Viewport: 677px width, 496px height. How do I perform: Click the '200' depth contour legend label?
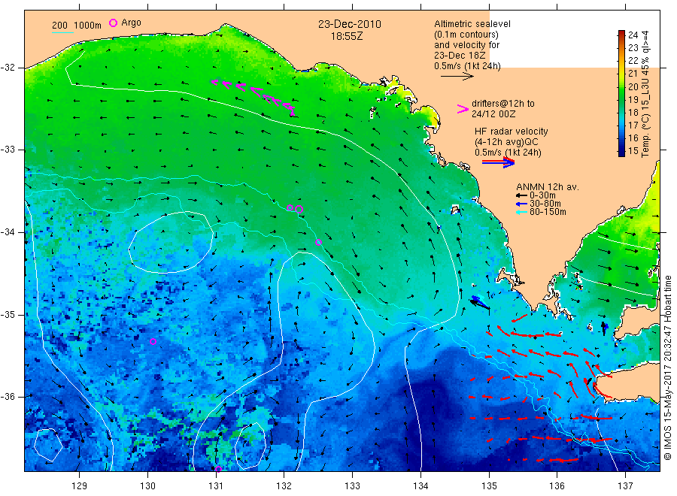pos(59,26)
